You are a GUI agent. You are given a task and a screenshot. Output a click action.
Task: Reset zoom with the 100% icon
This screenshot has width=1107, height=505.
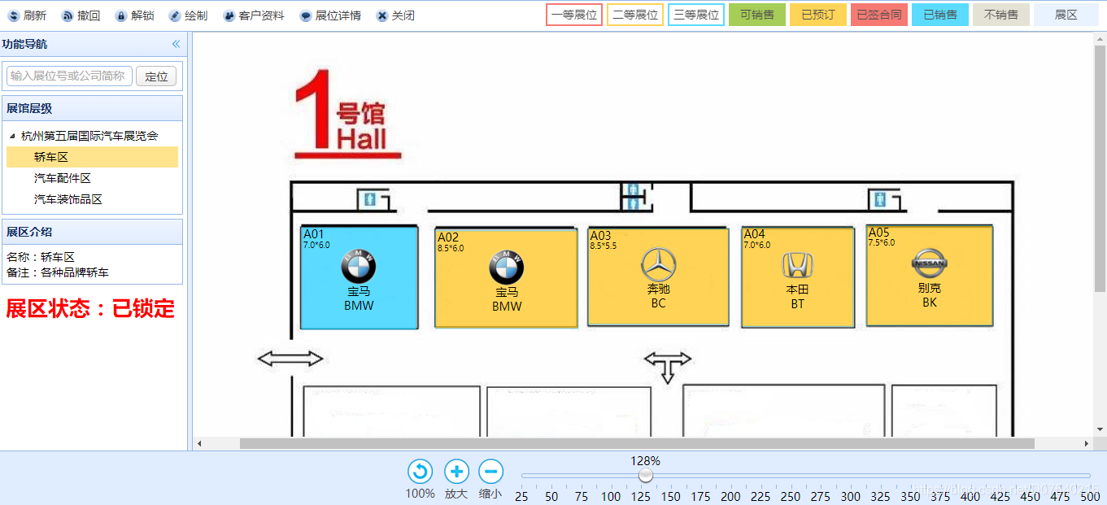[x=420, y=472]
